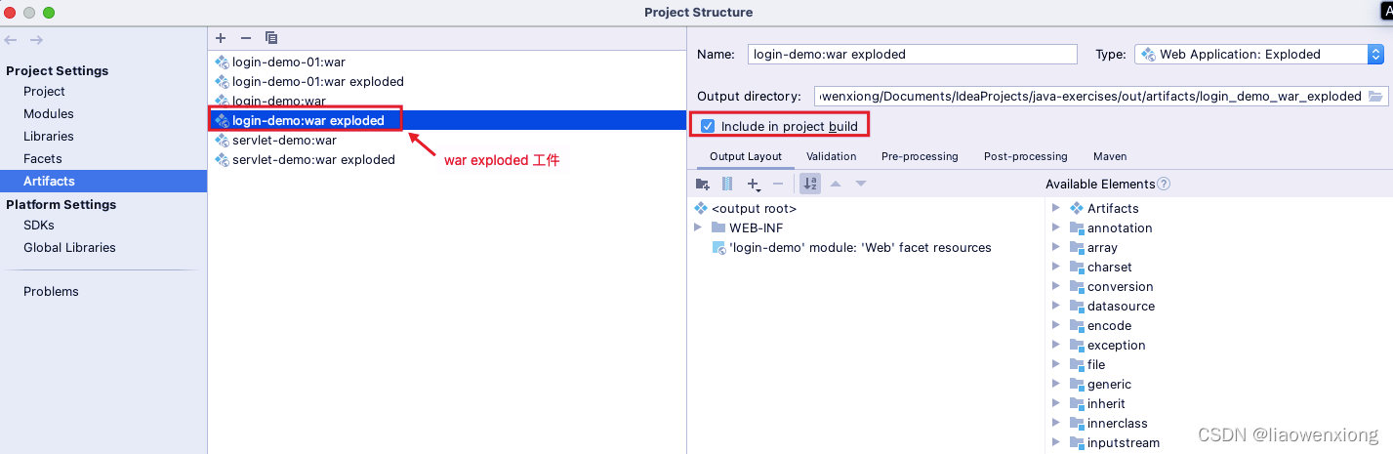Open the Pre-processing tab
The width and height of the screenshot is (1393, 454).
tap(920, 156)
